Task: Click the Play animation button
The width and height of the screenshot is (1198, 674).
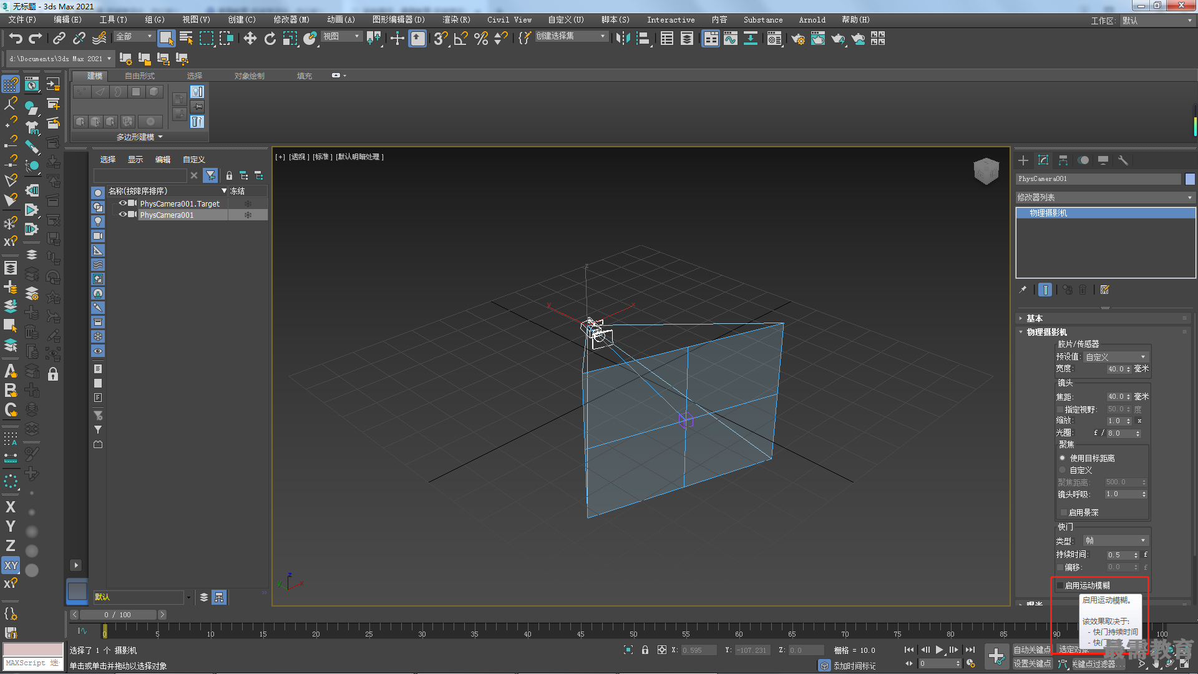Action: pos(939,650)
